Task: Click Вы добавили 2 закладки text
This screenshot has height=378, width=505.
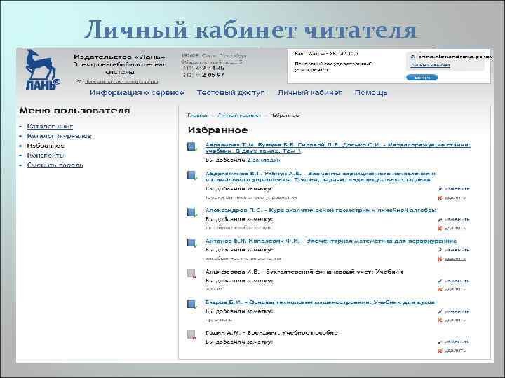Action: [243, 160]
